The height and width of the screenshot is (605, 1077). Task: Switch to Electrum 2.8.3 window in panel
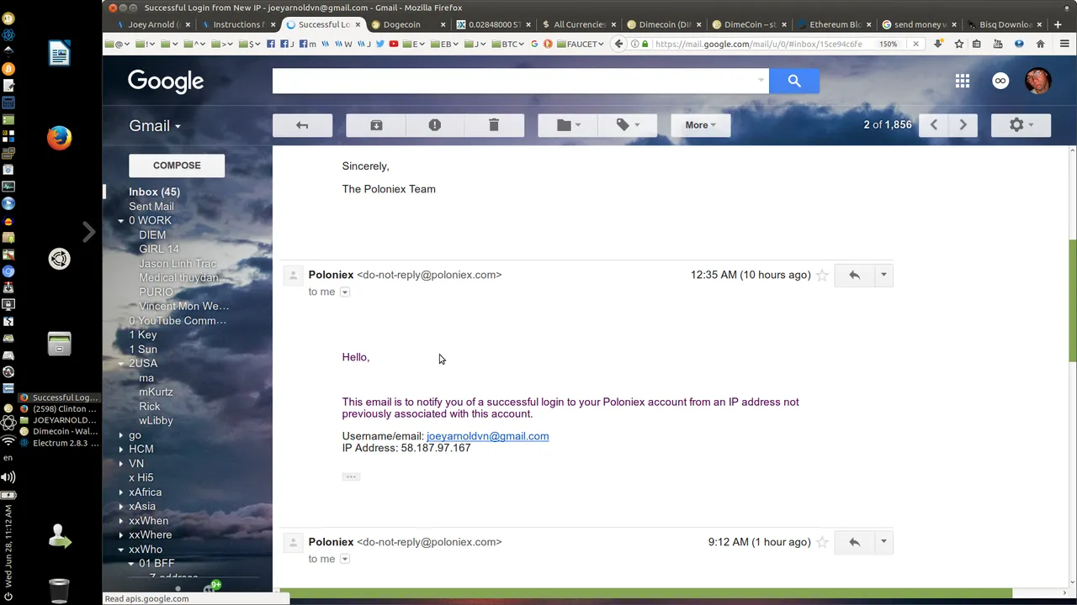point(60,443)
